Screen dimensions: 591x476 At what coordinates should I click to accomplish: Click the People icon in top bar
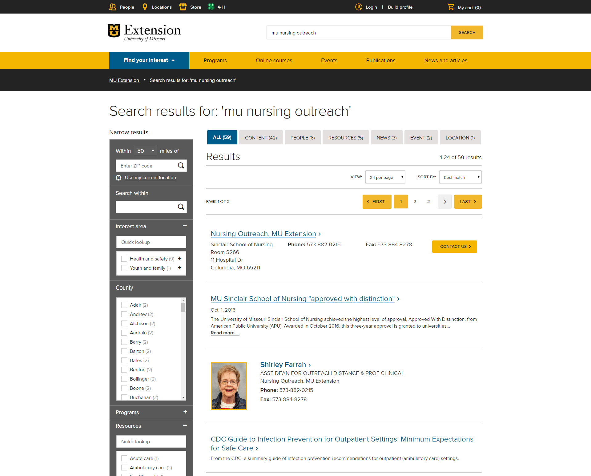[x=113, y=7]
